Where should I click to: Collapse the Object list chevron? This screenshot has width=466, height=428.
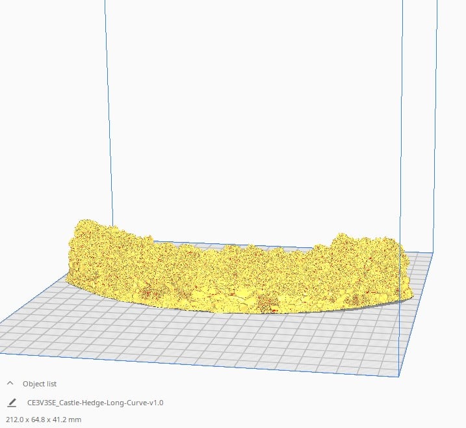[x=10, y=384]
